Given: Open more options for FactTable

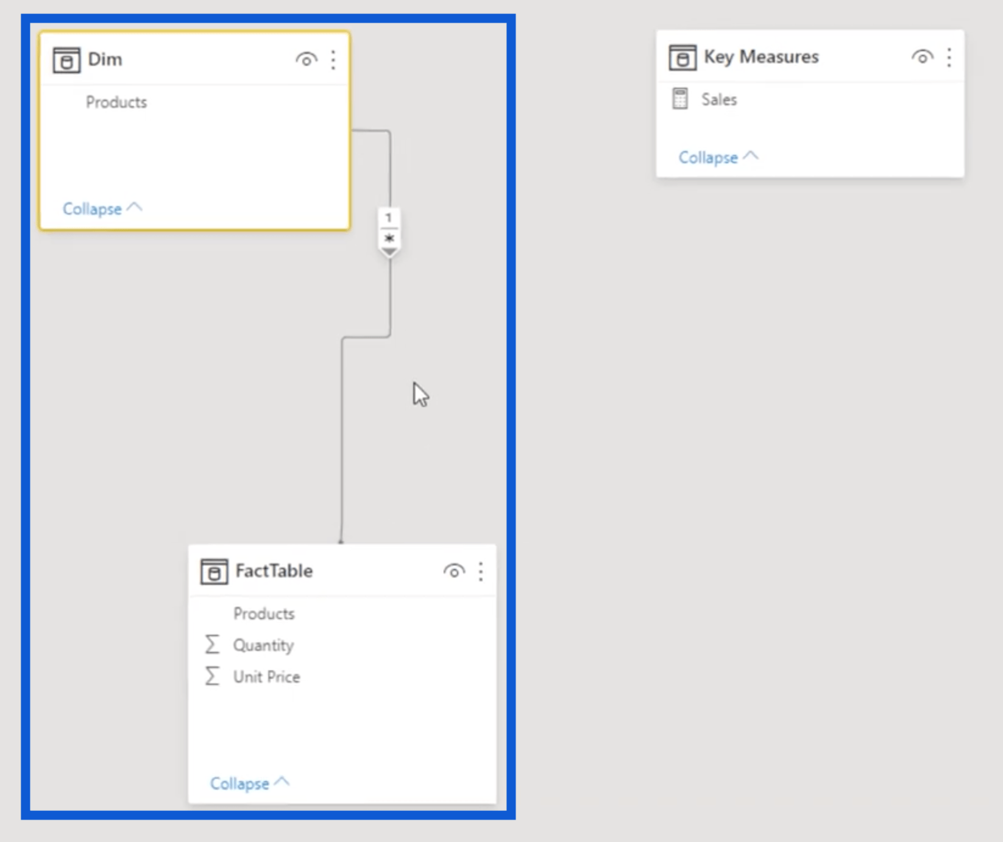Looking at the screenshot, I should click(x=481, y=571).
